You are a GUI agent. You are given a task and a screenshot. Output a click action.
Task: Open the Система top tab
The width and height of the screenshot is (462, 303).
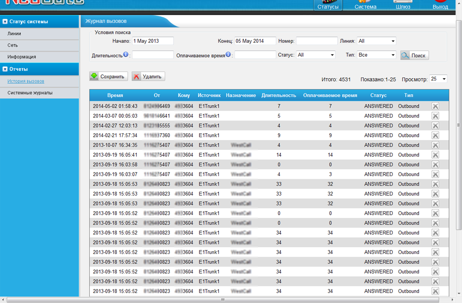[365, 5]
